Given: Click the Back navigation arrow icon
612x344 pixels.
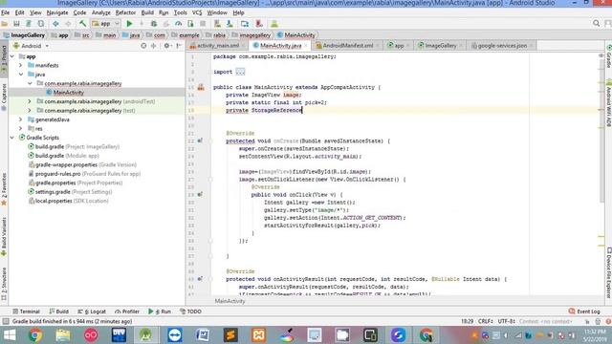Looking at the screenshot, I should tap(55, 24).
